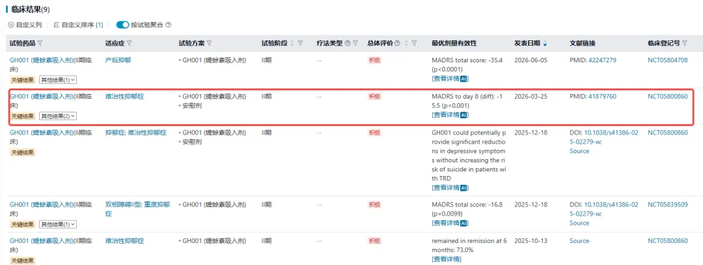
Task: Click 关键结果 tag in 抑郁症; 难治性抑郁症 row
Action: (x=22, y=152)
